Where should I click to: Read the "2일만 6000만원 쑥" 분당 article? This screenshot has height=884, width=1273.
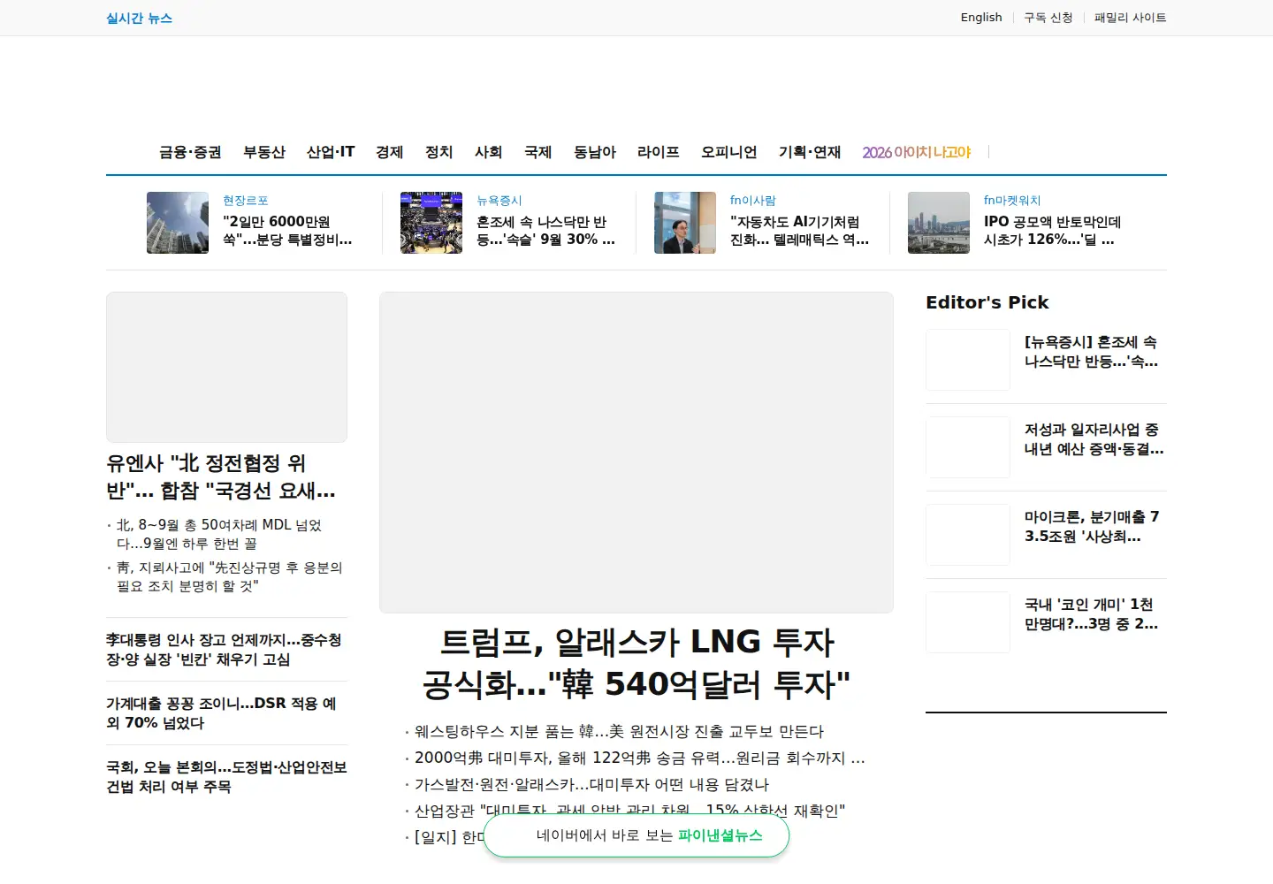[x=287, y=231]
